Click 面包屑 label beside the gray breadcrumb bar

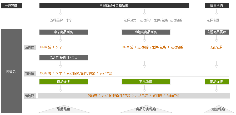[x=30, y=96]
